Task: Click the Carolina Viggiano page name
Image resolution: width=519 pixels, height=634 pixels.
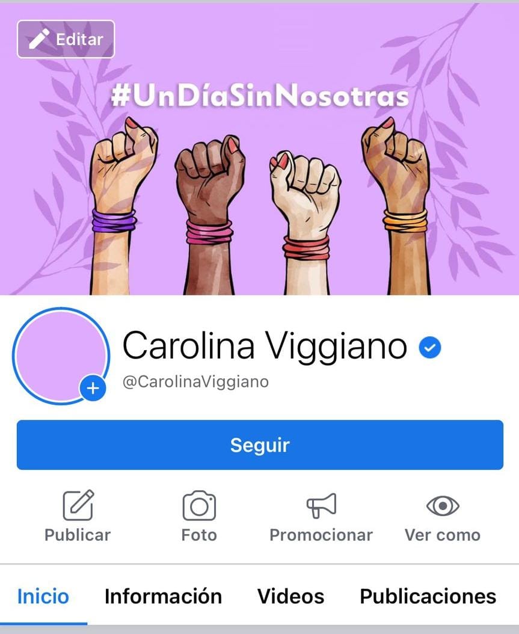Action: point(265,346)
